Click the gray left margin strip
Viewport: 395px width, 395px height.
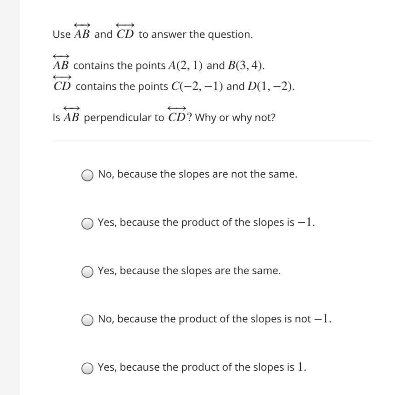point(10,197)
